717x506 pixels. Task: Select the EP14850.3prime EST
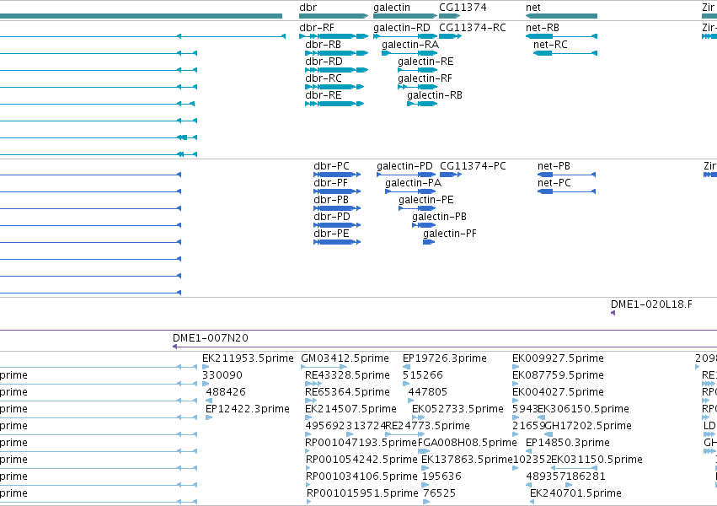[x=529, y=451]
